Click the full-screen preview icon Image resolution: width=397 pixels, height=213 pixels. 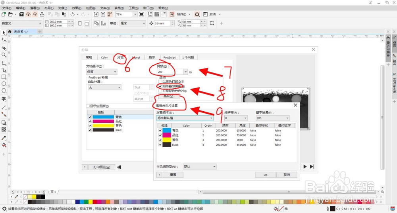click(142, 14)
